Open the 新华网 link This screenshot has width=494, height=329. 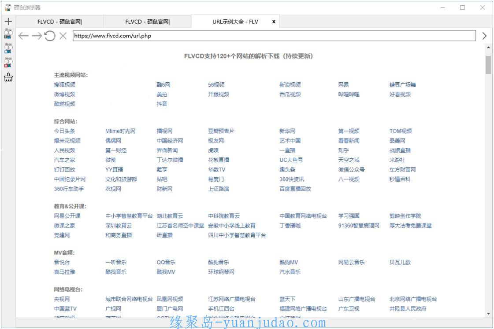click(x=287, y=131)
